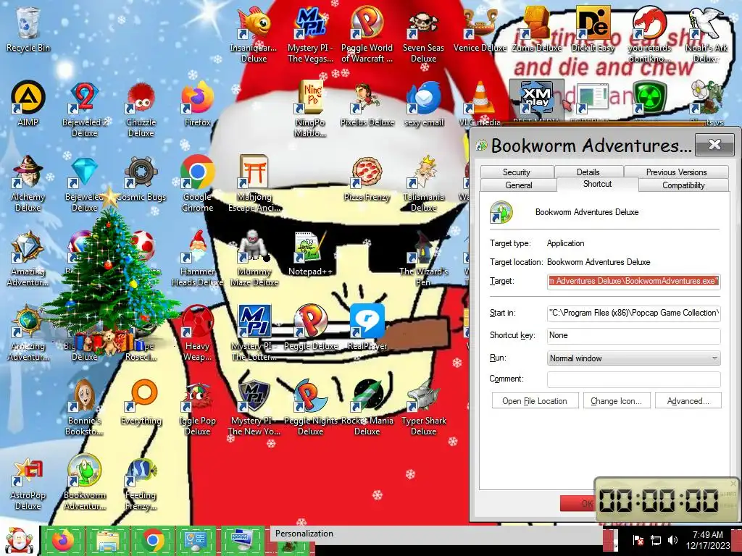Open Everything search shortcut
Screen dimensions: 742x556
141,403
